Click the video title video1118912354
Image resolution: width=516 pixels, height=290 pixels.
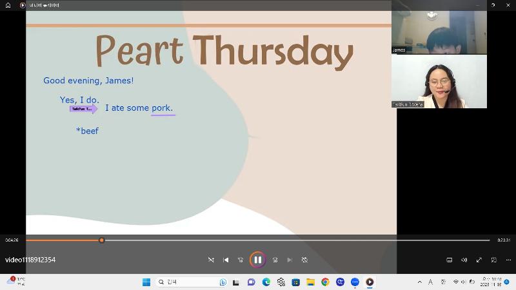(x=30, y=260)
